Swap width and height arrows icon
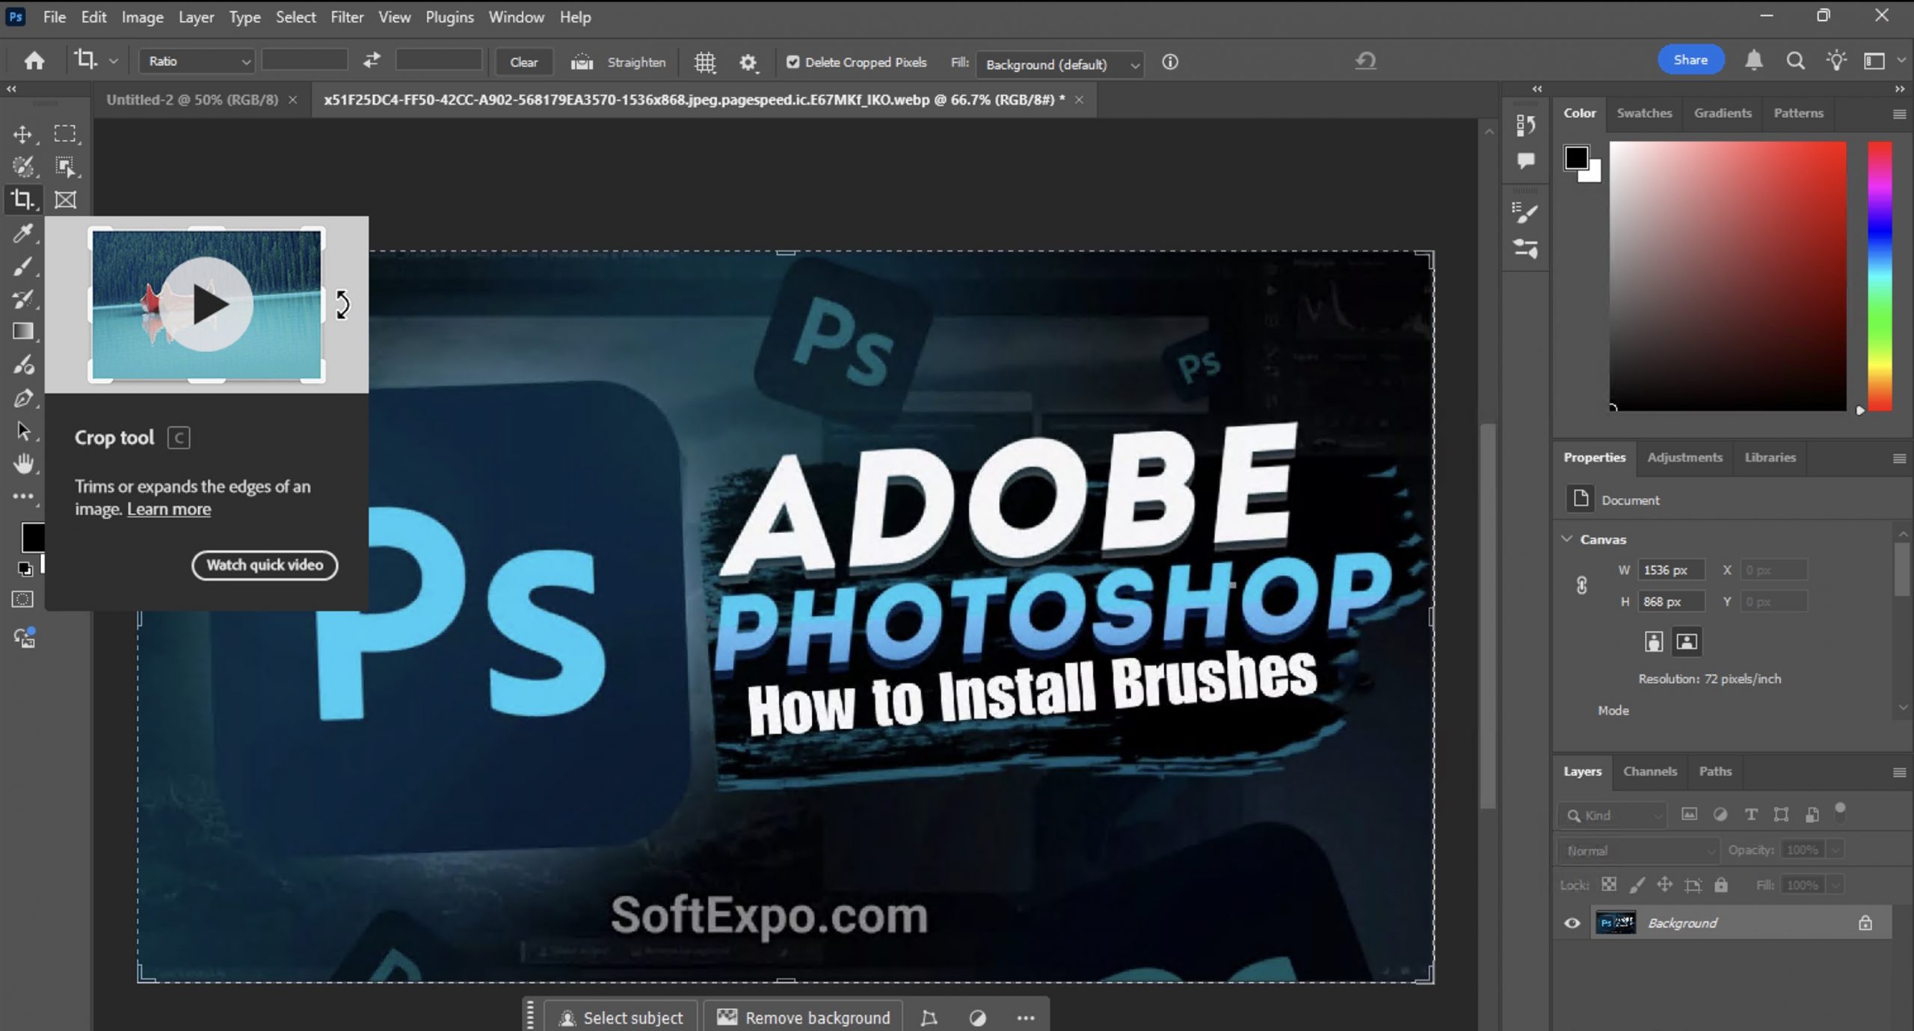The image size is (1914, 1031). [x=372, y=61]
